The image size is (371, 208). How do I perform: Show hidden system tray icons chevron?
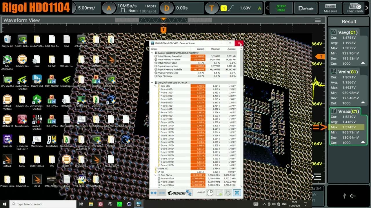(264, 204)
